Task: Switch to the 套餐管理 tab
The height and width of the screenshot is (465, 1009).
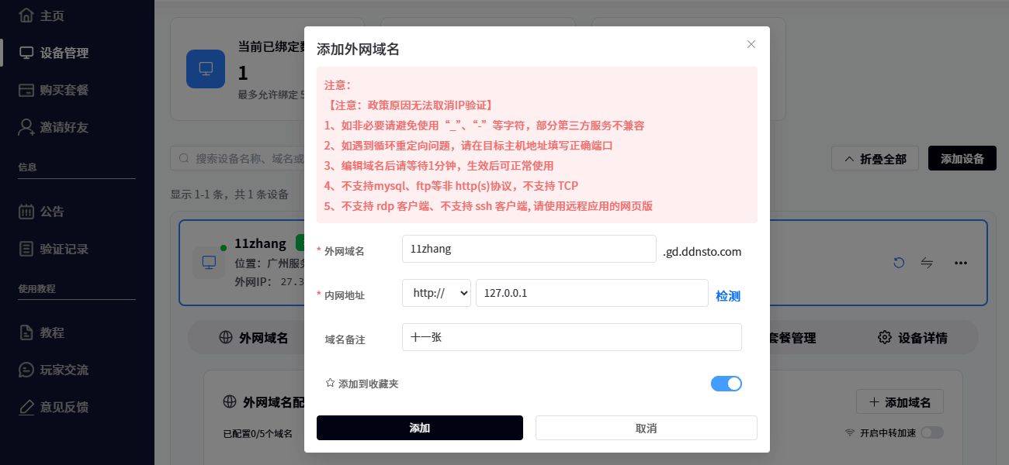Action: (792, 338)
